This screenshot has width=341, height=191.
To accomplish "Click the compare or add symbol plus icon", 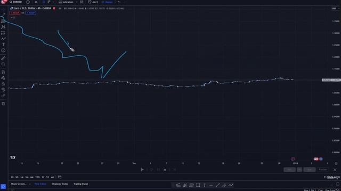I will tap(28, 2).
